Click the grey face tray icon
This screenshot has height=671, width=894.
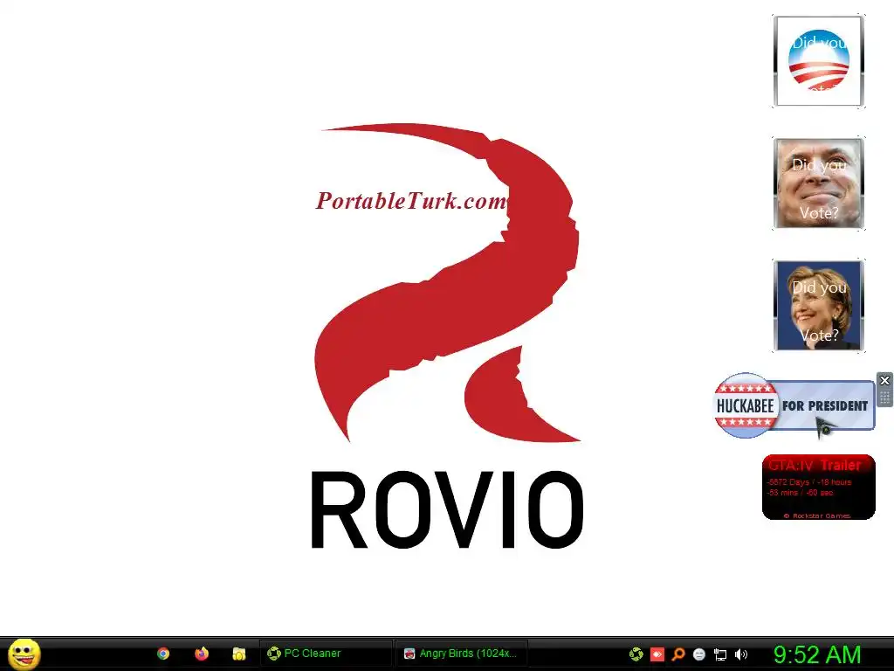coord(699,654)
